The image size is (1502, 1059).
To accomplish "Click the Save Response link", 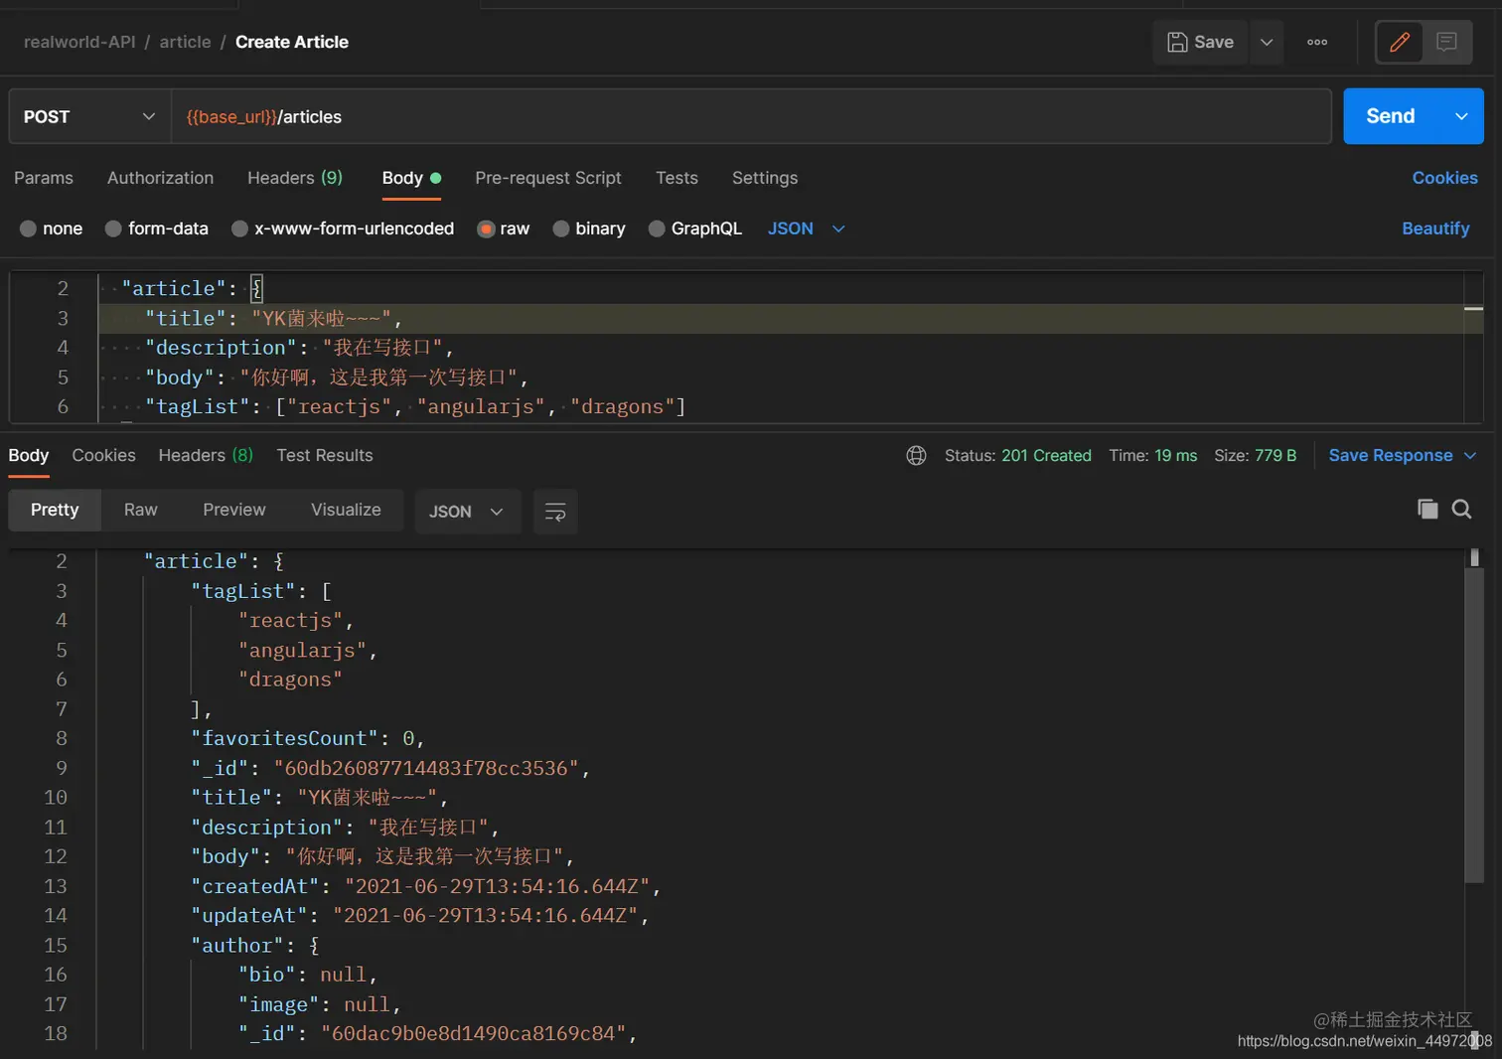I will (1390, 455).
